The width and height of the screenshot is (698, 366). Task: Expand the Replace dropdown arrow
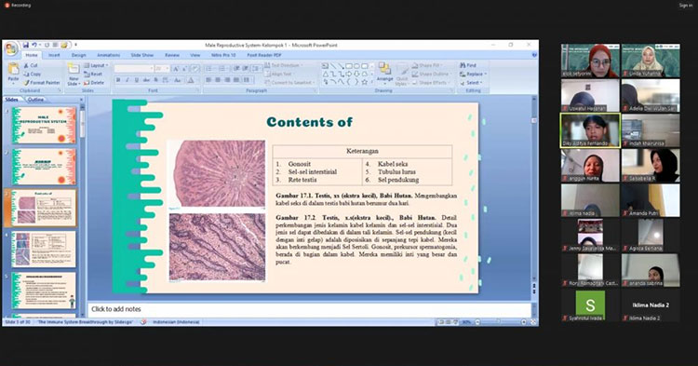(486, 74)
